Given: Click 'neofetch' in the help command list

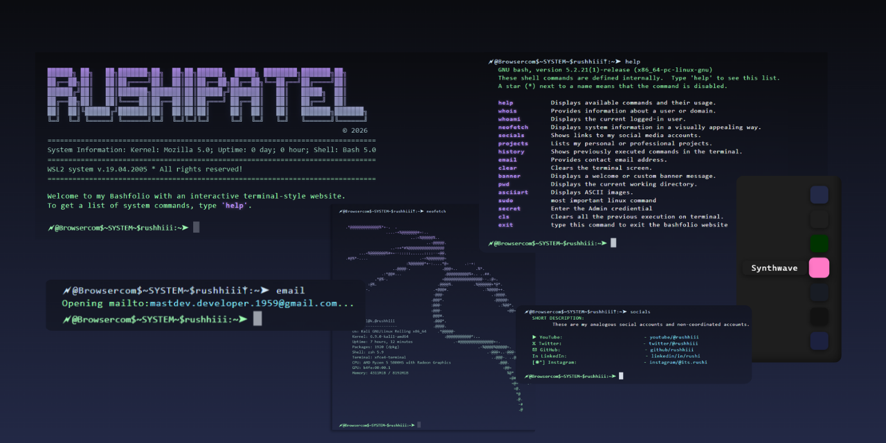Looking at the screenshot, I should point(513,127).
